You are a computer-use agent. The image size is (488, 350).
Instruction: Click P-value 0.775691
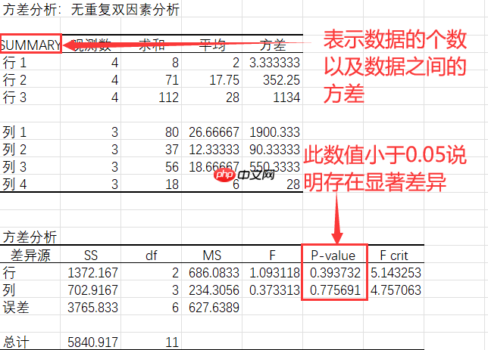(x=335, y=290)
